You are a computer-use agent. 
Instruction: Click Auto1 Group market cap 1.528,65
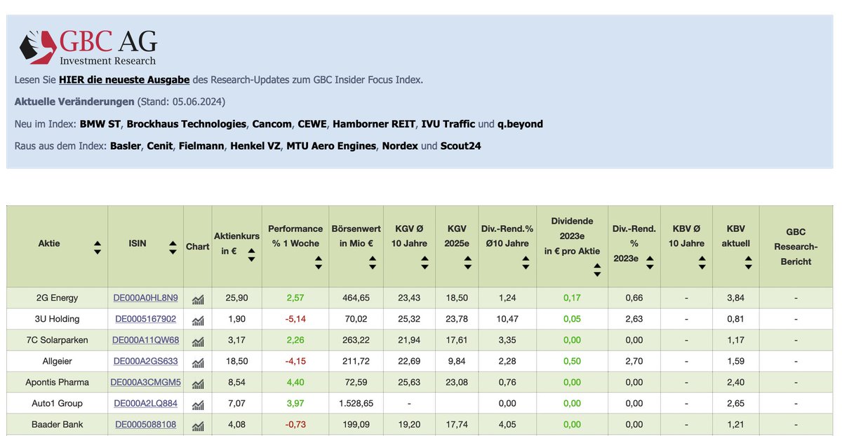coord(356,403)
